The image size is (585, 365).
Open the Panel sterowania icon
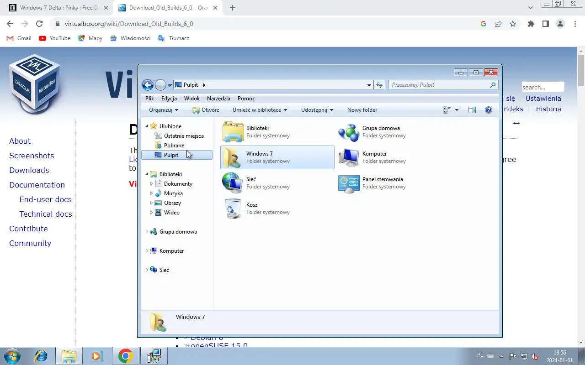coord(349,183)
